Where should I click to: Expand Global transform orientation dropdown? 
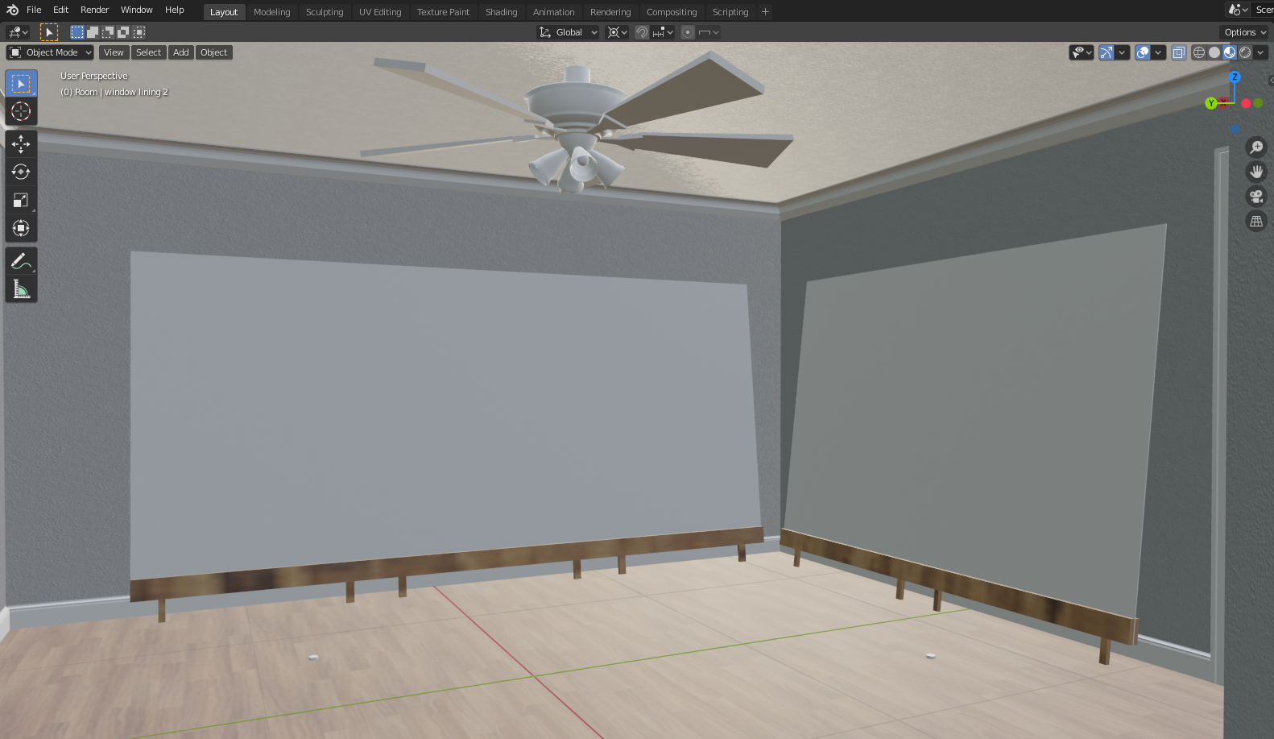[569, 32]
